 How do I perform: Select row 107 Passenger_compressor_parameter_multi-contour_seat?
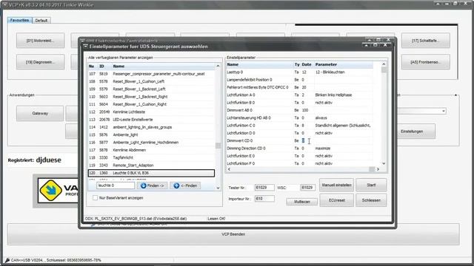[x=151, y=74]
